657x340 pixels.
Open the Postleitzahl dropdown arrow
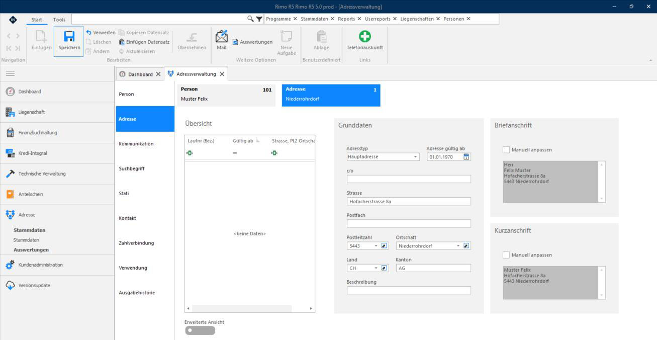click(376, 246)
